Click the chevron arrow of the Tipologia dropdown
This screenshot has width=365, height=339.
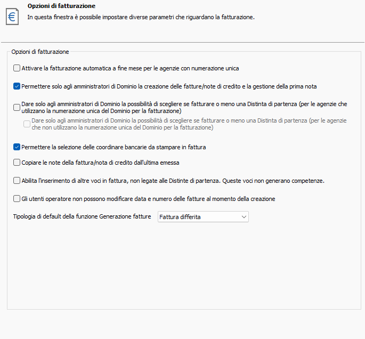244,217
